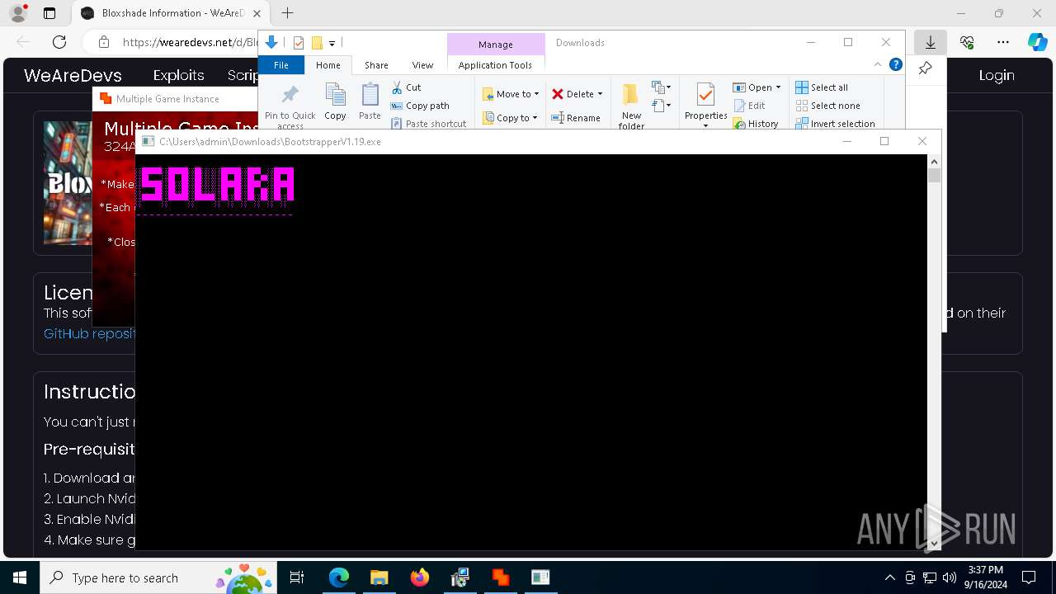Viewport: 1056px width, 594px height.
Task: Click the pin icon on the sidebar
Action: (925, 68)
